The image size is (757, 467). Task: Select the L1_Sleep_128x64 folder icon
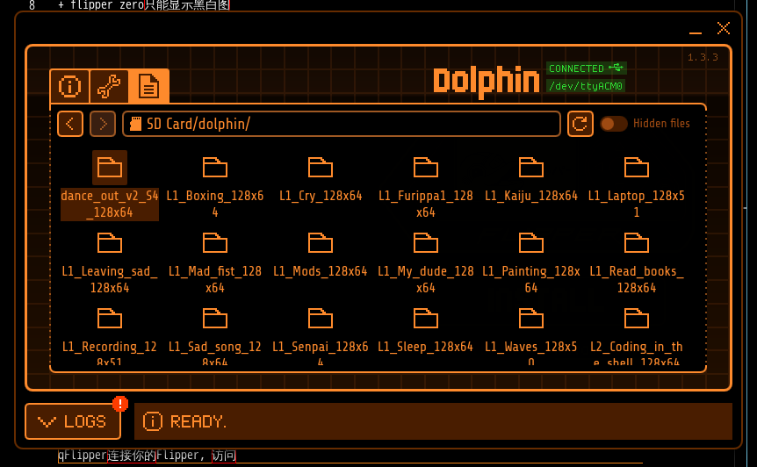(x=426, y=319)
